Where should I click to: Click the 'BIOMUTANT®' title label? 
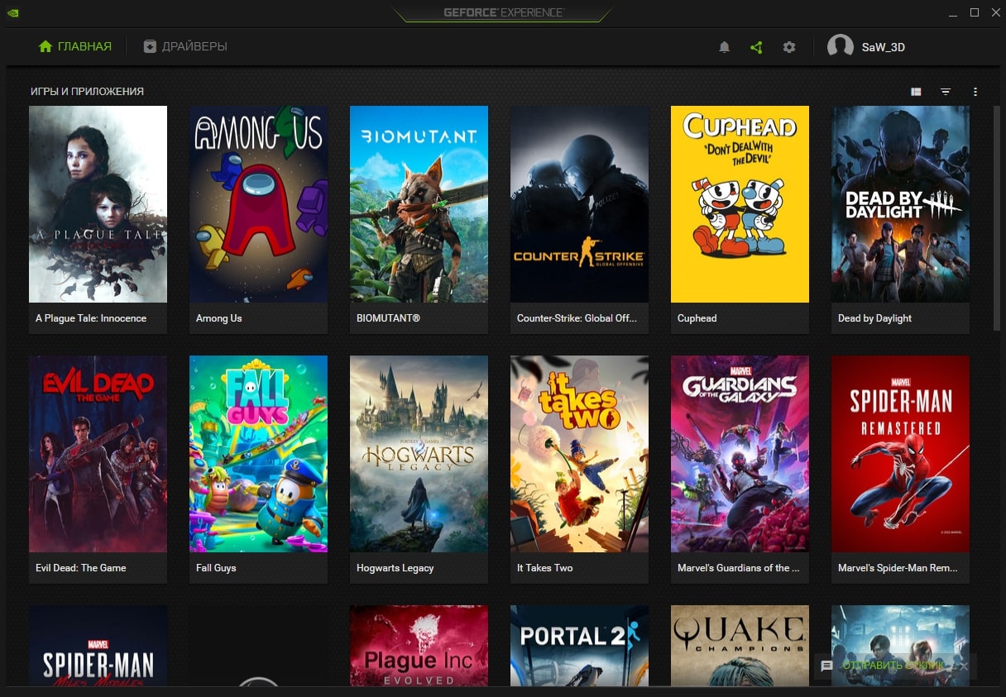point(389,318)
